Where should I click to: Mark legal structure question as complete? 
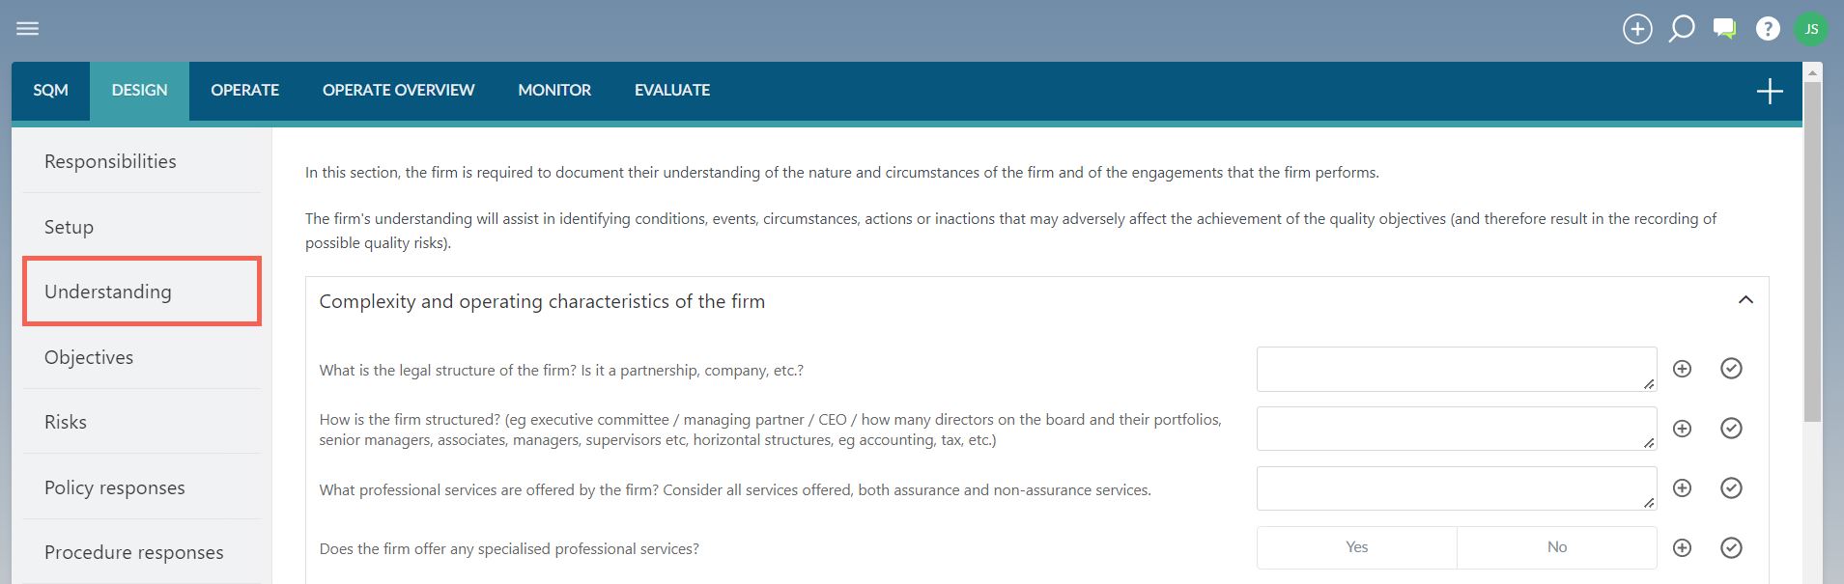pos(1731,369)
